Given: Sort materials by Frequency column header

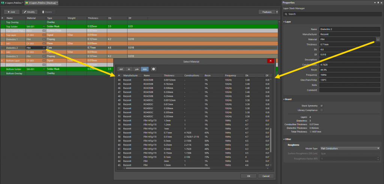Looking at the screenshot, I should click(x=234, y=75).
